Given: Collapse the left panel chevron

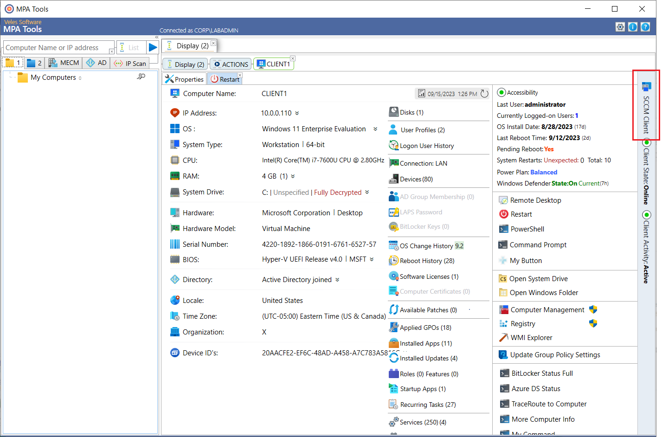Looking at the screenshot, I should [x=157, y=37].
